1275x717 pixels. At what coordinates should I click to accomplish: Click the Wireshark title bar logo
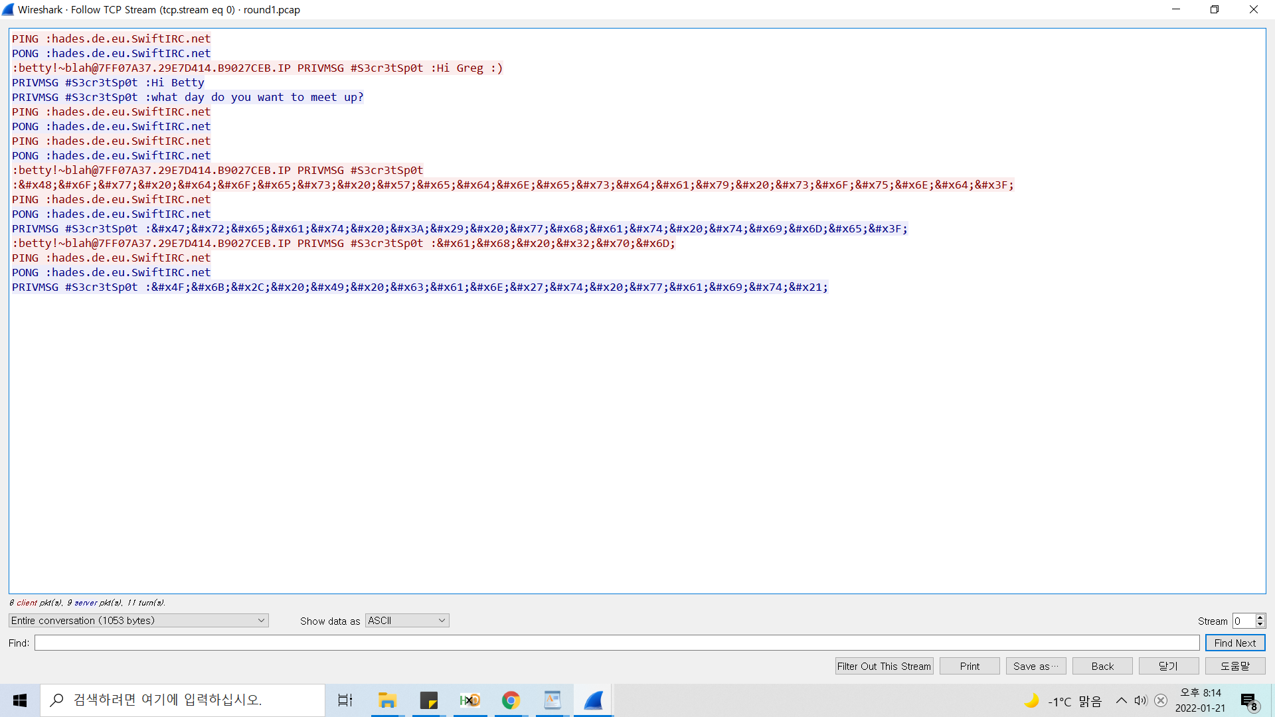click(8, 9)
